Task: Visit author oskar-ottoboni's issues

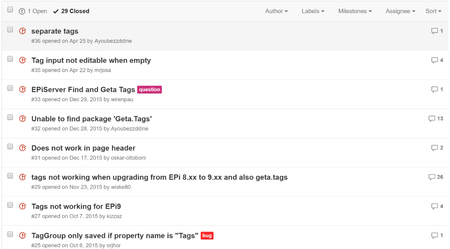Action: pos(128,158)
